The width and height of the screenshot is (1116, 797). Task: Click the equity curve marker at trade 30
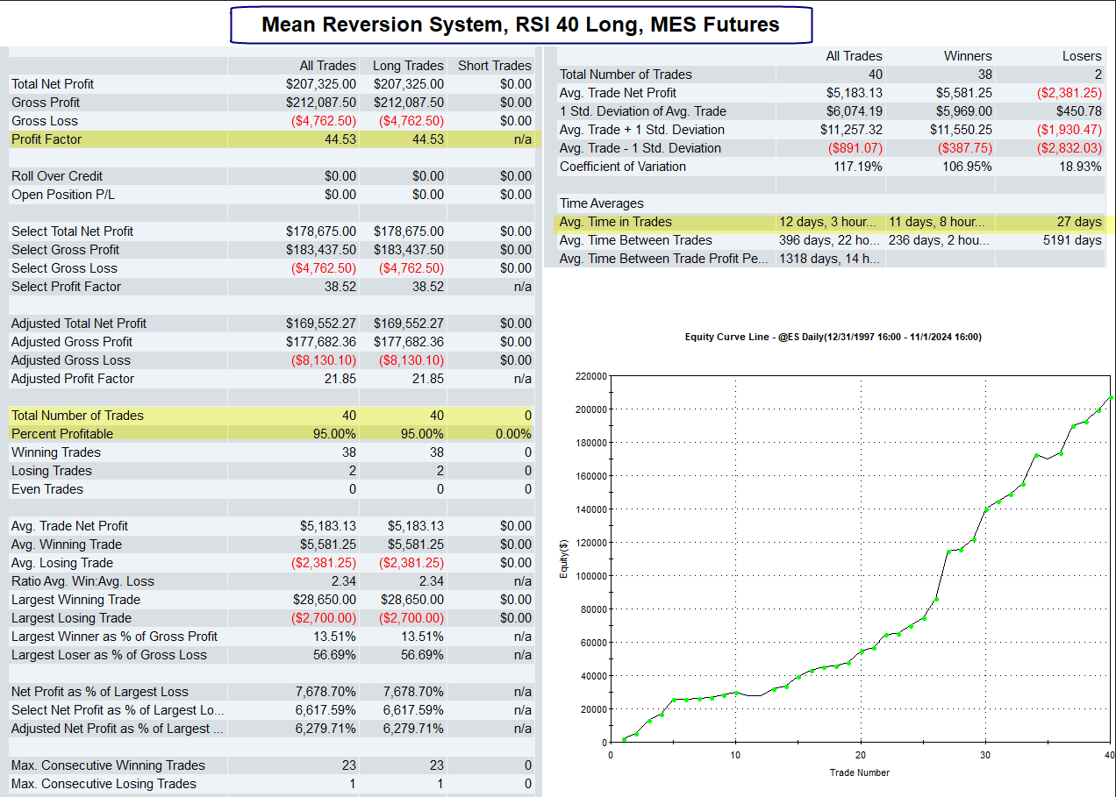tap(986, 509)
